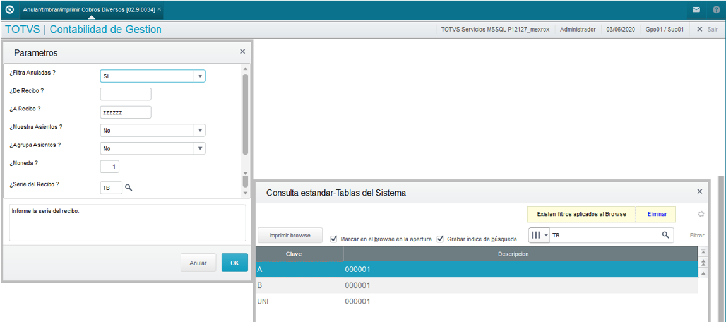
Task: Open Agrupa Asientos dropdown
Action: coord(199,149)
